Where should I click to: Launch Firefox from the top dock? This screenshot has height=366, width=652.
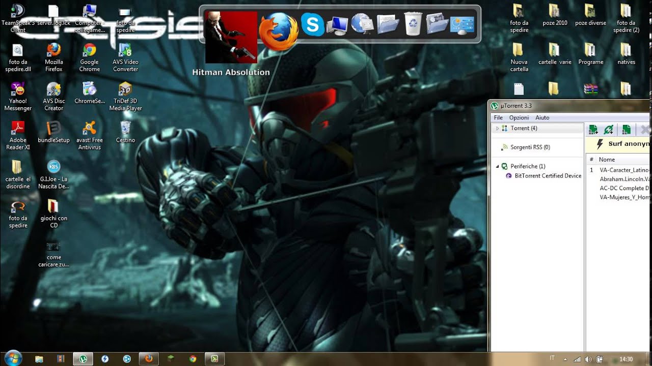(x=278, y=30)
